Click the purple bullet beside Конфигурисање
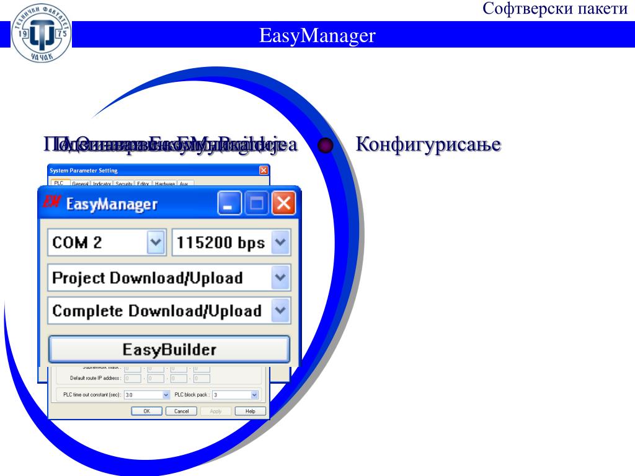The image size is (635, 476). [x=325, y=145]
